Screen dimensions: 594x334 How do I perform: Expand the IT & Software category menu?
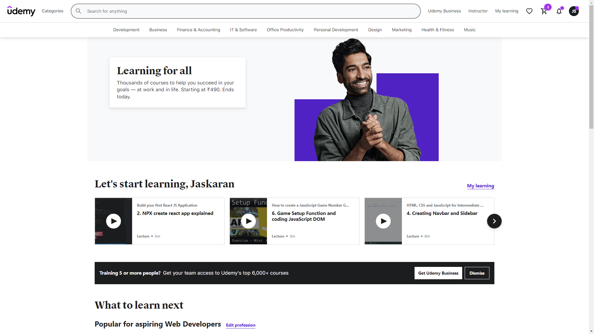point(243,30)
